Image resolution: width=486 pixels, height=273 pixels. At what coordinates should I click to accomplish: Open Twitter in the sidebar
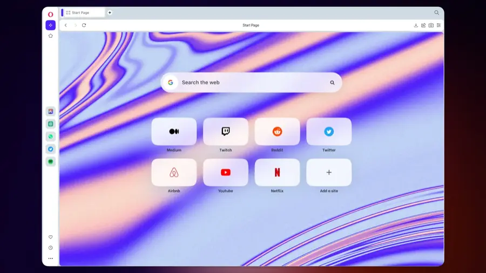coord(51,149)
